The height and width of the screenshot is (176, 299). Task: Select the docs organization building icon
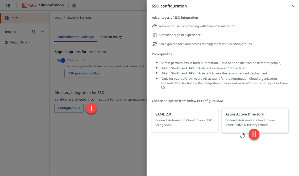[x=7, y=18]
